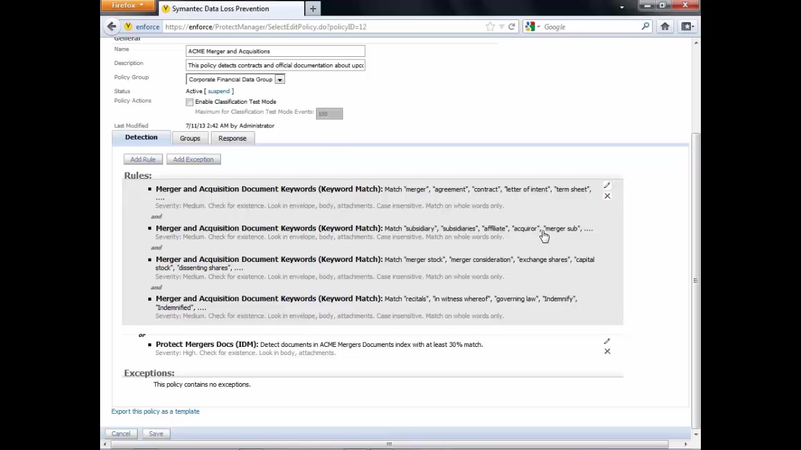Open keyword rule matching "merger stock"
The height and width of the screenshot is (450, 801).
(x=375, y=263)
